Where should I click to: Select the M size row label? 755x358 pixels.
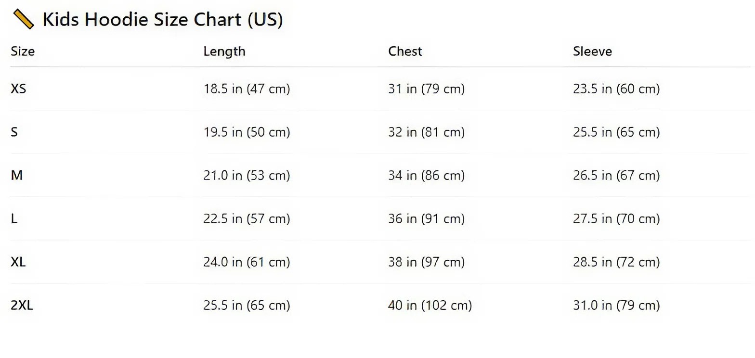pyautogui.click(x=17, y=176)
